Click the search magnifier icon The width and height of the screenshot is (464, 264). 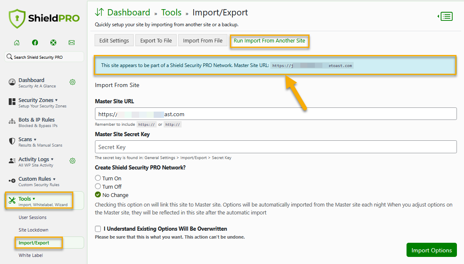pos(10,57)
